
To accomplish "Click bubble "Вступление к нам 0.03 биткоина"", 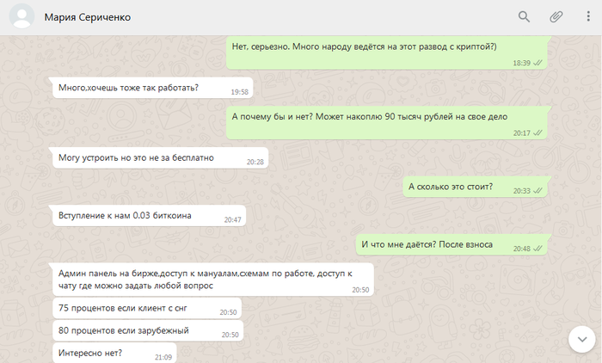I will (149, 216).
